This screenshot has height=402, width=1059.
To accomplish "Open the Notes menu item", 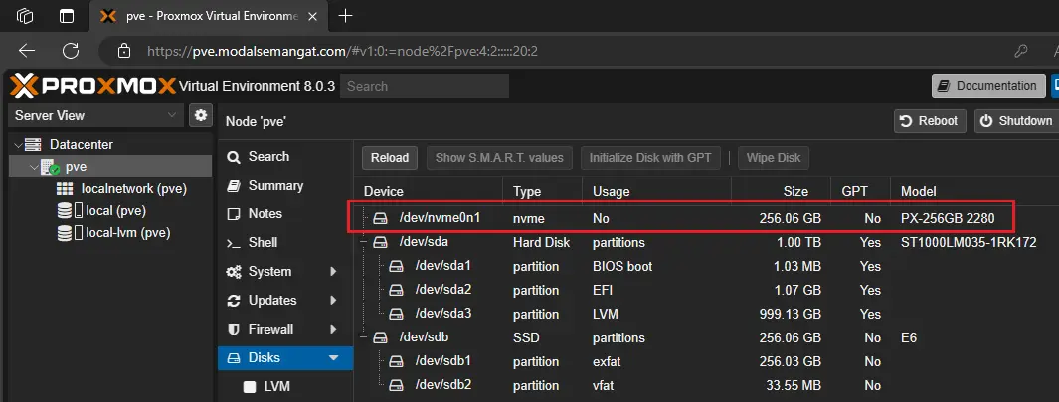I will click(285, 213).
